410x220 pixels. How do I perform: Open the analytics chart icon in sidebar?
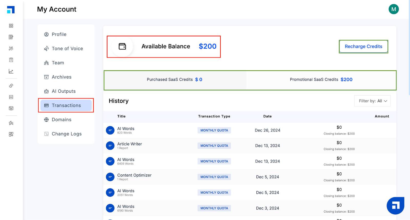[x=11, y=71]
